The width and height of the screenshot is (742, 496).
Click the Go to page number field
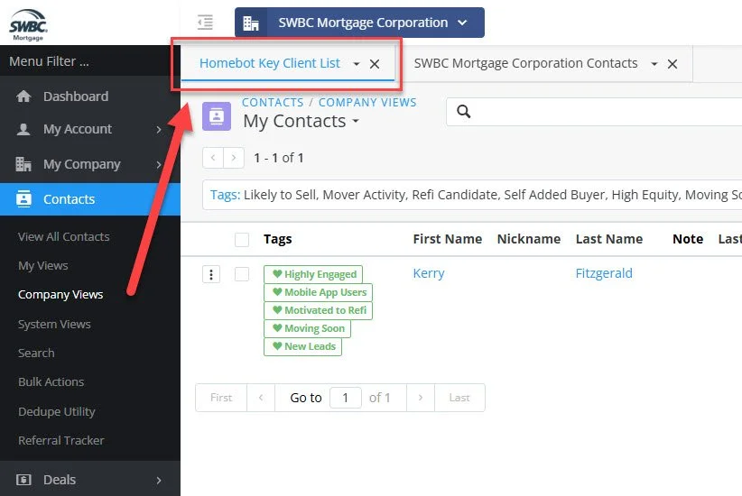(346, 398)
